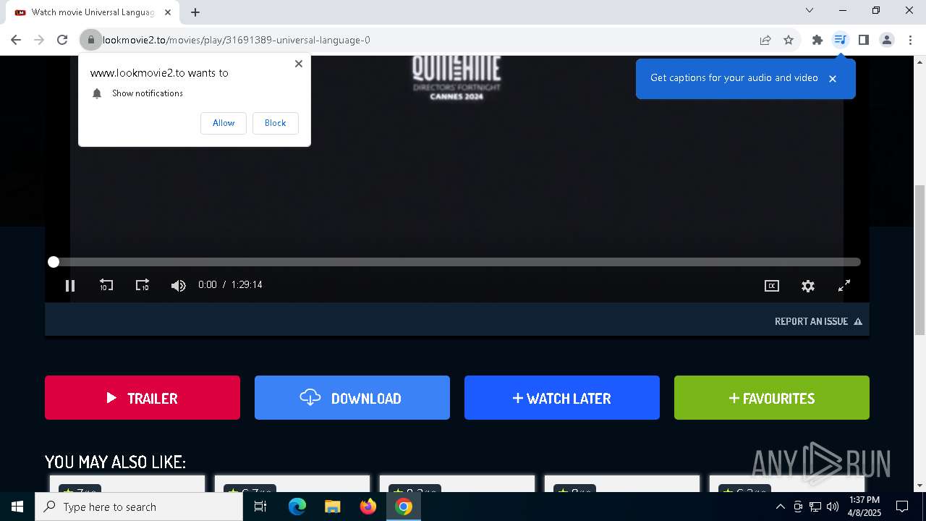Launch Microsoft Edge from taskbar
This screenshot has height=521, width=926.
click(x=297, y=507)
